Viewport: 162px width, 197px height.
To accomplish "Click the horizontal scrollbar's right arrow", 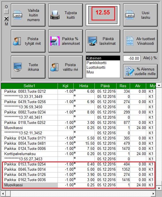I will click(x=153, y=194).
